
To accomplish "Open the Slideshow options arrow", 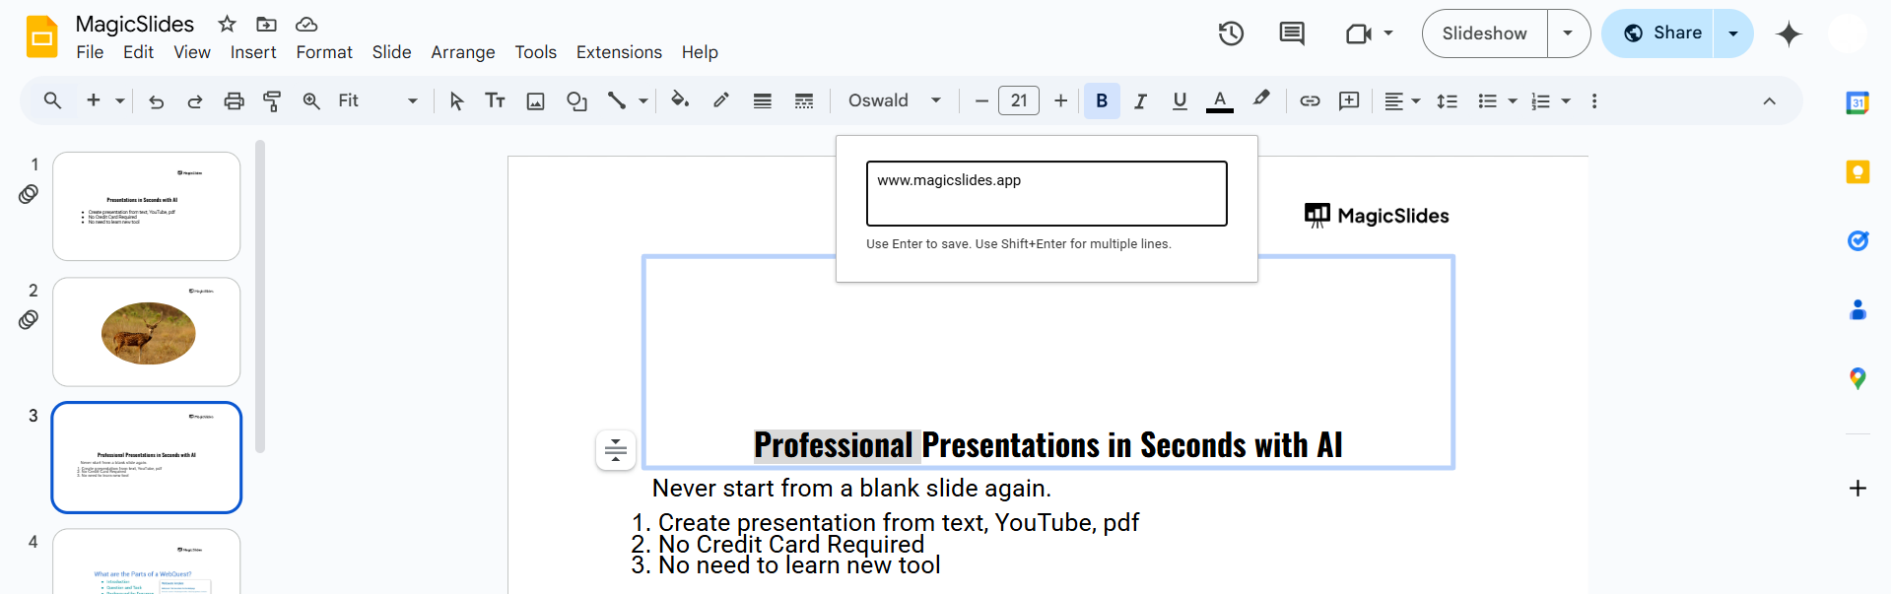I will (x=1568, y=33).
